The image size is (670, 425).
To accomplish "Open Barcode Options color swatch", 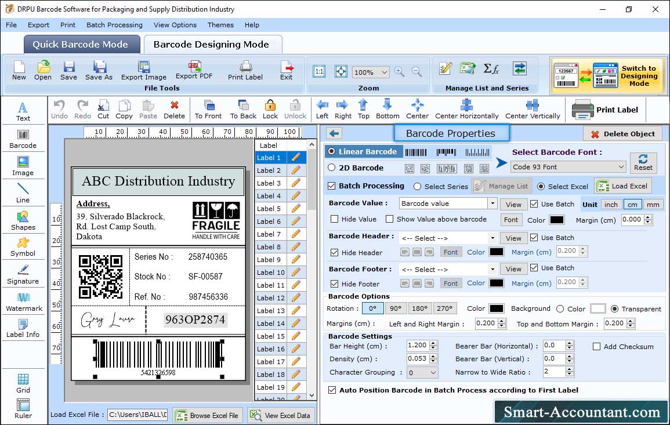I will (x=496, y=308).
